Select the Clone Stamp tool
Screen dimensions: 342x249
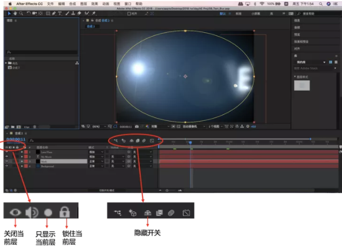pos(73,13)
